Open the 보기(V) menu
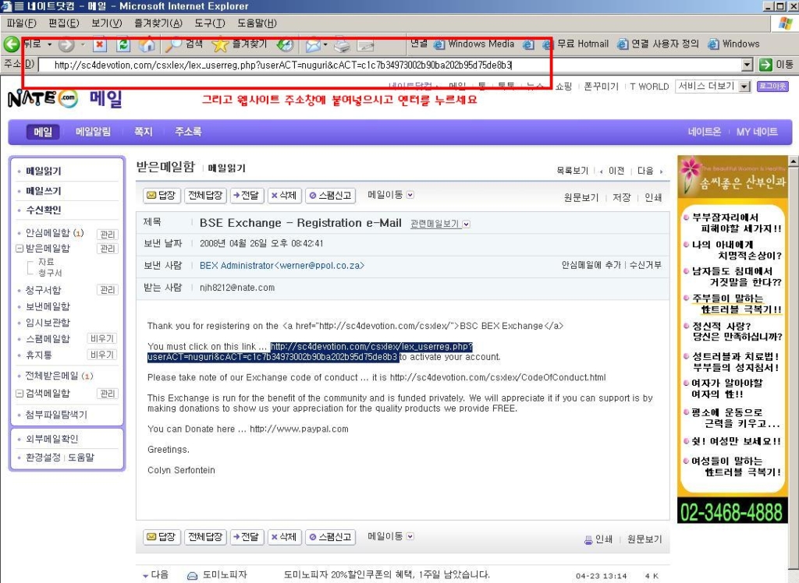The width and height of the screenshot is (799, 583). click(106, 23)
